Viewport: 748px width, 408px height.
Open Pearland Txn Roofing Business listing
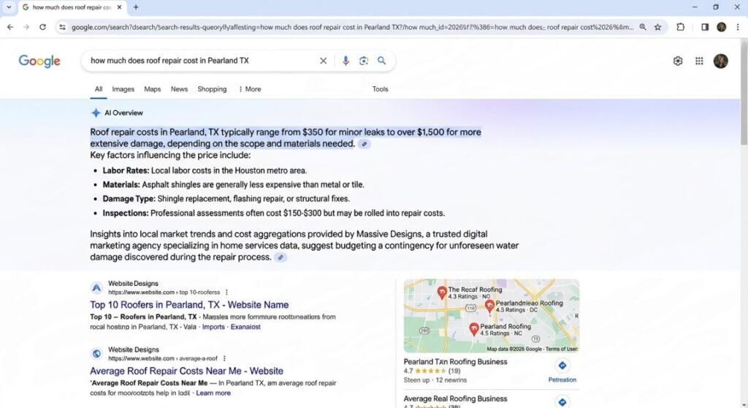point(455,362)
